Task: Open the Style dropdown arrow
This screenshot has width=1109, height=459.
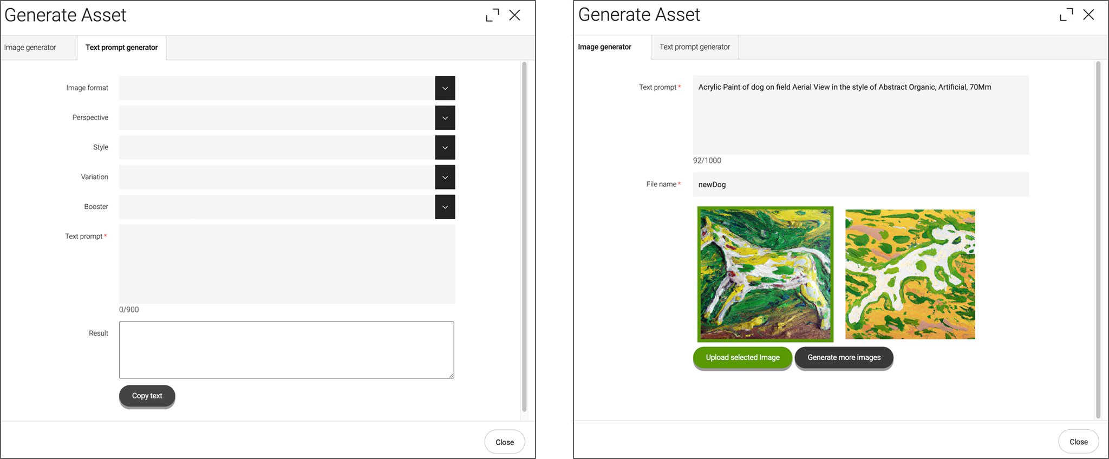Action: [x=445, y=148]
